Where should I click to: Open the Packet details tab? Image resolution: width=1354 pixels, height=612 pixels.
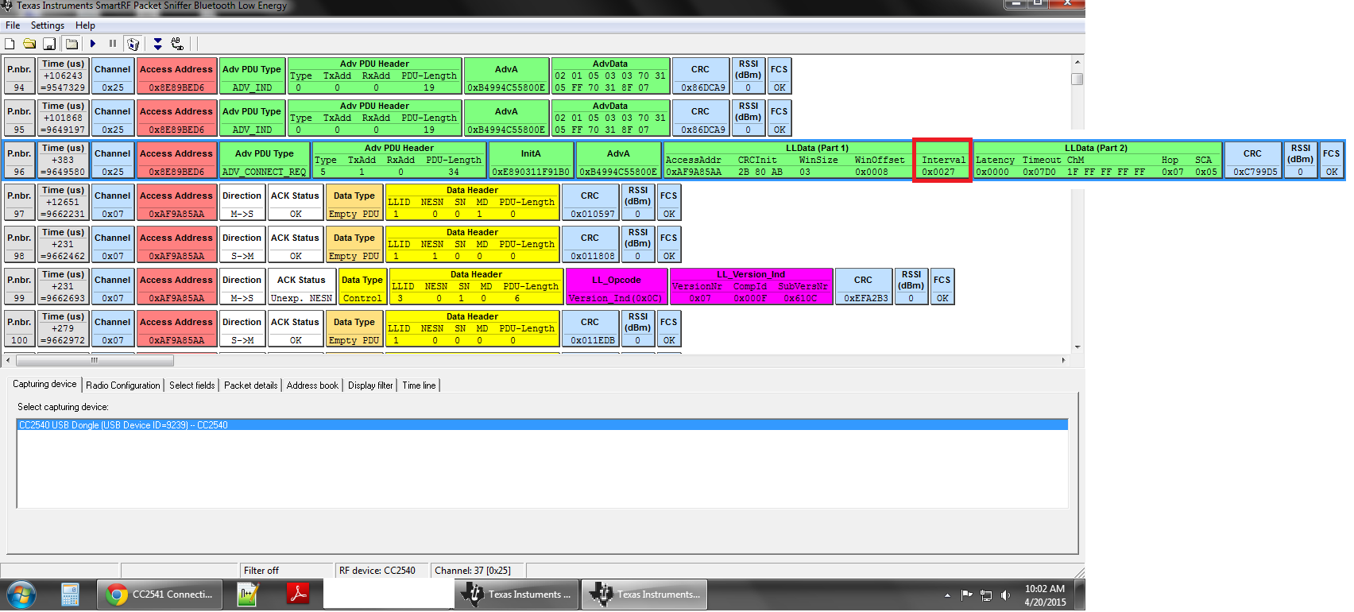[x=251, y=385]
